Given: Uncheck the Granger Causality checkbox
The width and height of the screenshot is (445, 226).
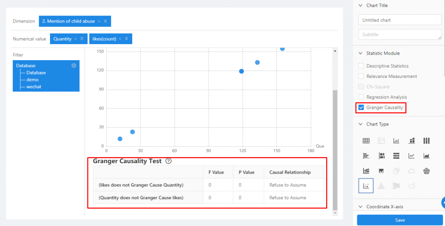Looking at the screenshot, I should [361, 107].
